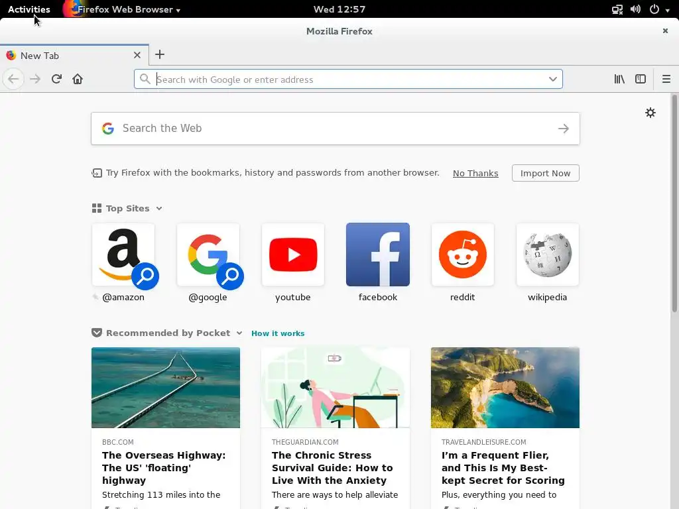Show sidebars icon in toolbar
The width and height of the screenshot is (679, 509).
point(641,80)
